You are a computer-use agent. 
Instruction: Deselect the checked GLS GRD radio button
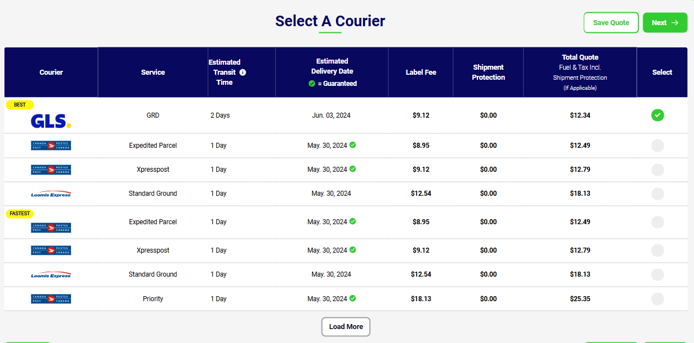click(658, 115)
